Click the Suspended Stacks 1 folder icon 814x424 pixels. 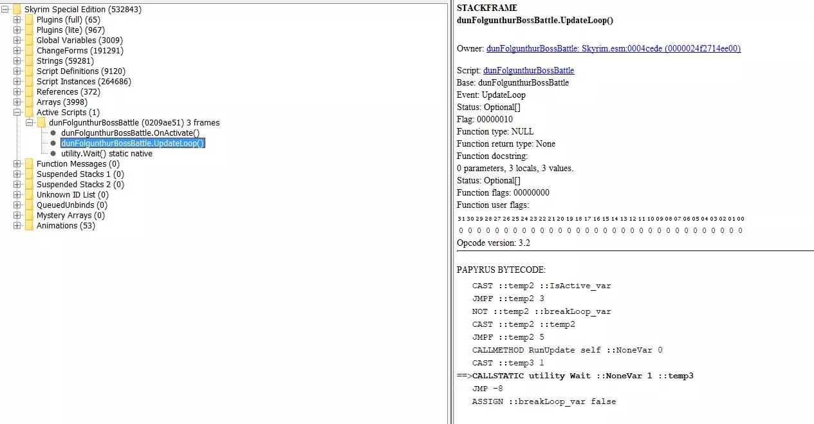click(29, 174)
